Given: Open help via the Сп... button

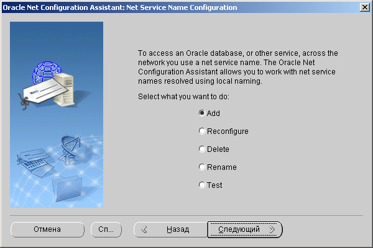Looking at the screenshot, I should tap(106, 229).
